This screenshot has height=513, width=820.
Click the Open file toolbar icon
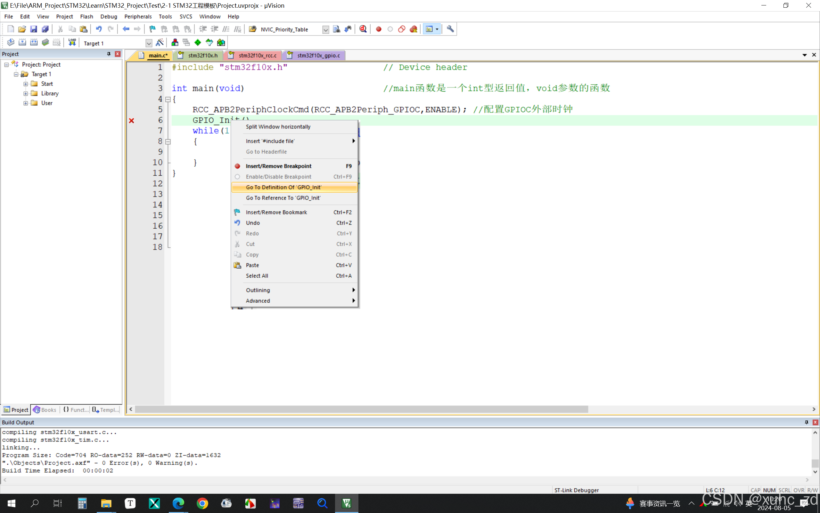click(x=22, y=29)
